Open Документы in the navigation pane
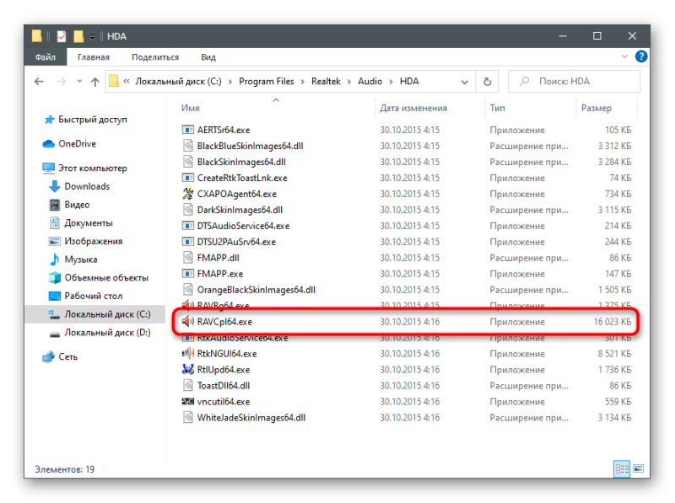The height and width of the screenshot is (503, 675). (89, 222)
